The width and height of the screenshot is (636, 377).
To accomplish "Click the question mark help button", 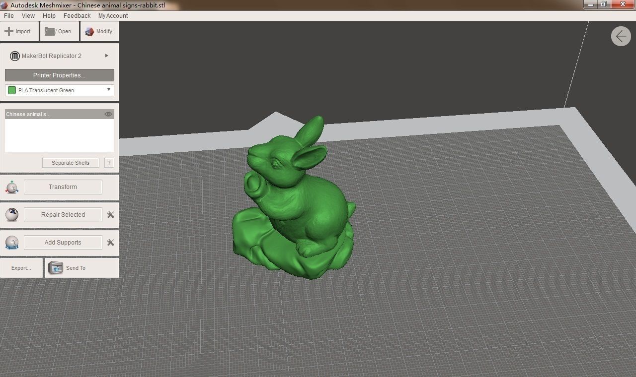I will 109,163.
